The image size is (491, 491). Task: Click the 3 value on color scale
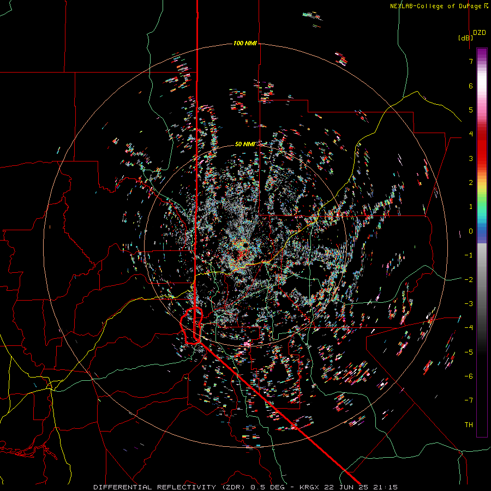tap(471, 158)
